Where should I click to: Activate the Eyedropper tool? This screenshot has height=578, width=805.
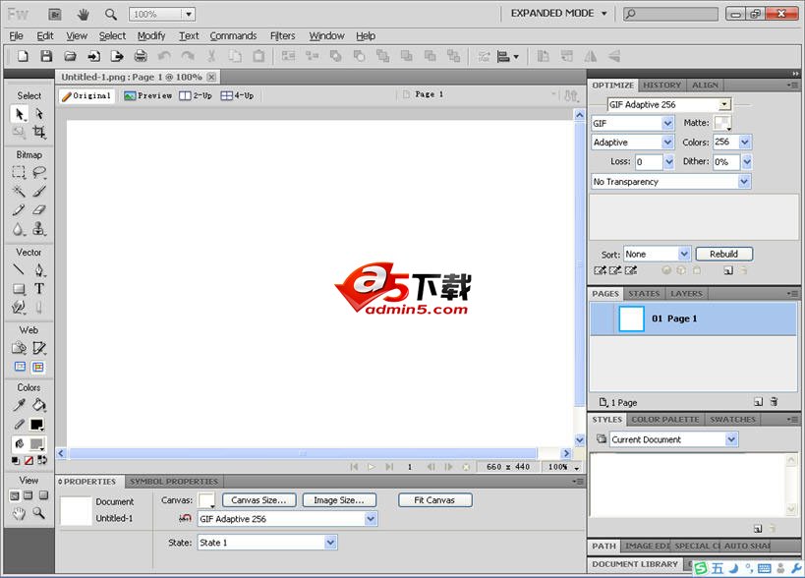tap(19, 404)
